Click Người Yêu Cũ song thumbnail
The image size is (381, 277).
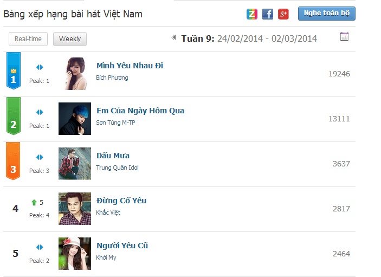(75, 254)
